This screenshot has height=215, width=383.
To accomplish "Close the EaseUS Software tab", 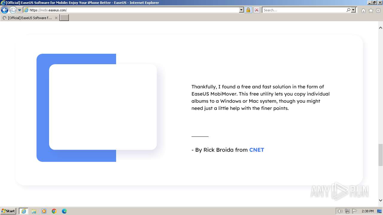I will point(56,18).
